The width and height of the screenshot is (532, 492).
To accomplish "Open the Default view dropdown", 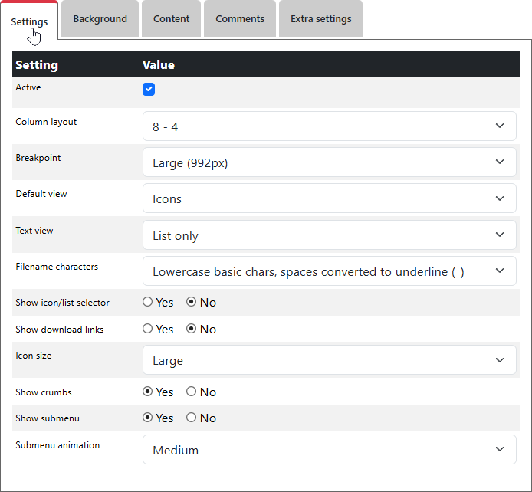I will point(329,198).
